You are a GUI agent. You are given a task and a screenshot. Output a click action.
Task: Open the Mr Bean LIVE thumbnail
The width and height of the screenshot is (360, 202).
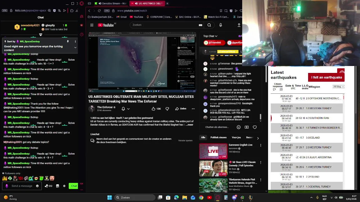tap(213, 168)
